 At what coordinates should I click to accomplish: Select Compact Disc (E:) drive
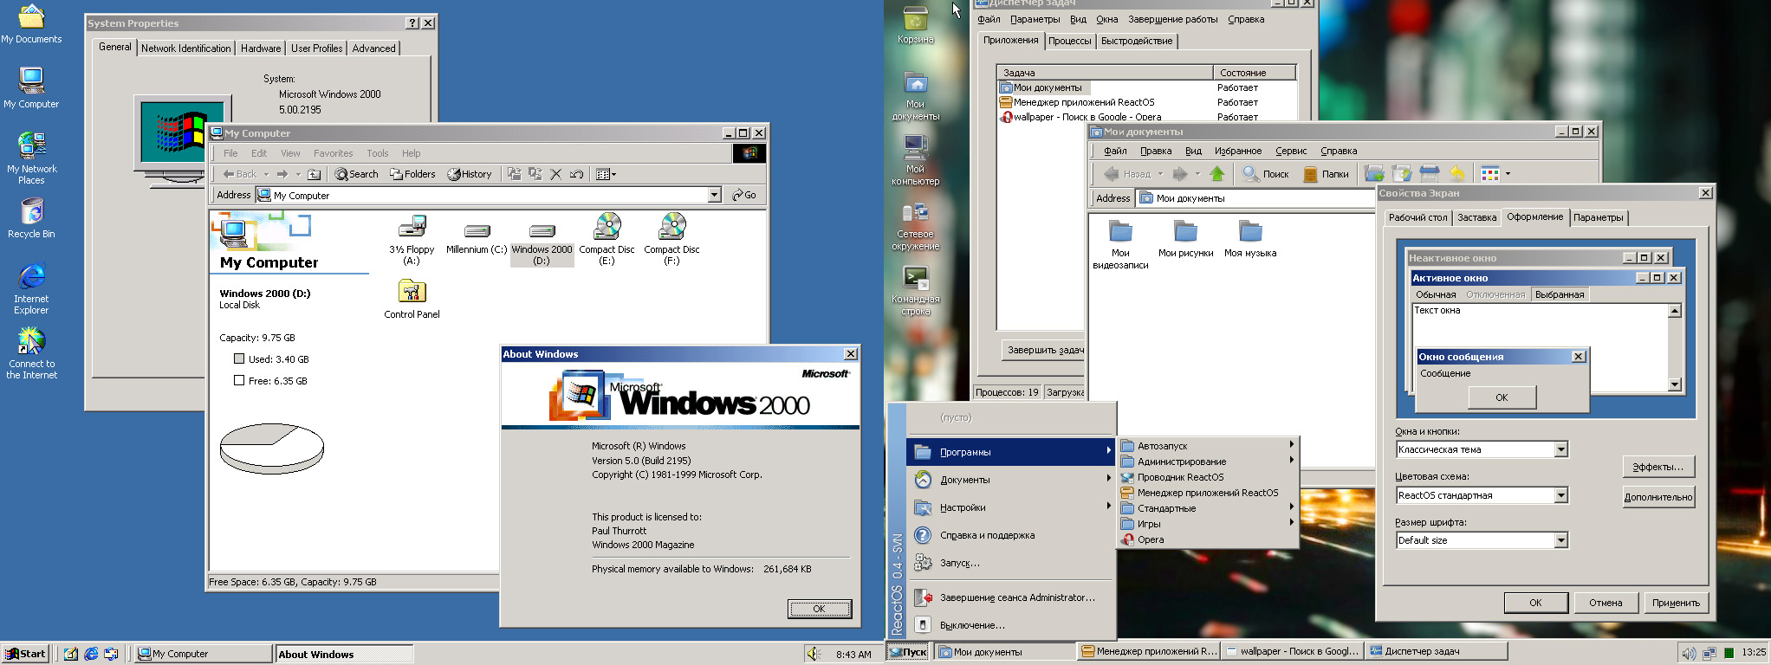[x=607, y=240]
